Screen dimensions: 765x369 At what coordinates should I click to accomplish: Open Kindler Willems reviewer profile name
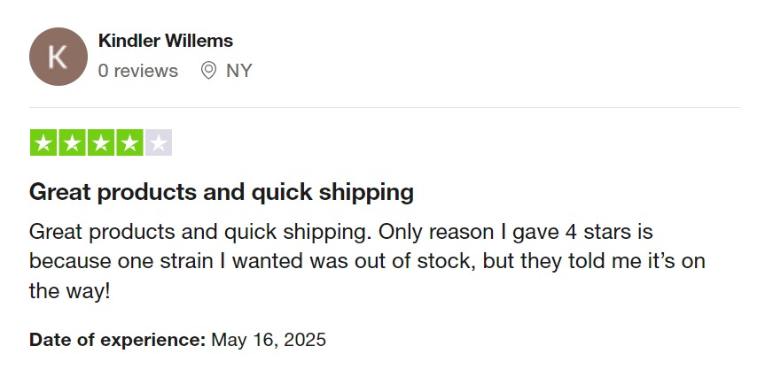click(166, 41)
